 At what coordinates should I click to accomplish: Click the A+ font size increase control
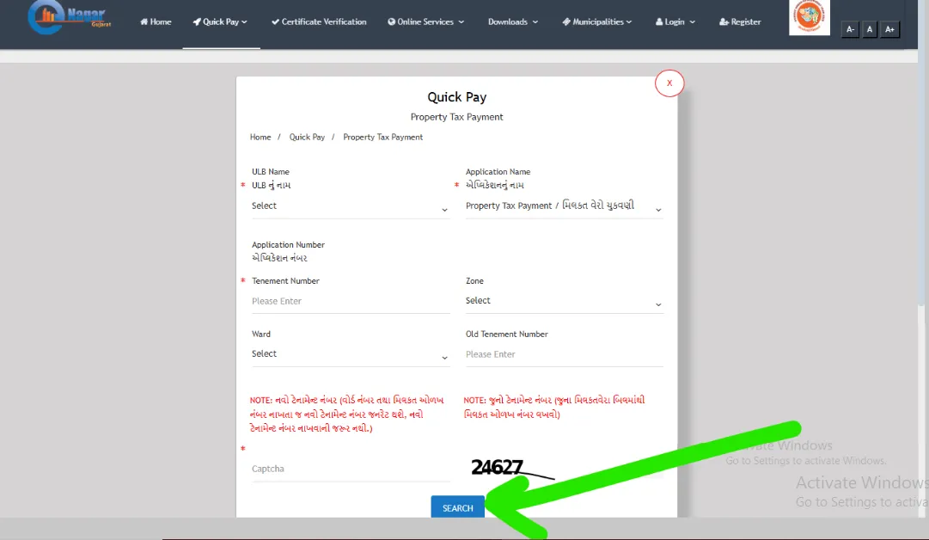coord(890,28)
